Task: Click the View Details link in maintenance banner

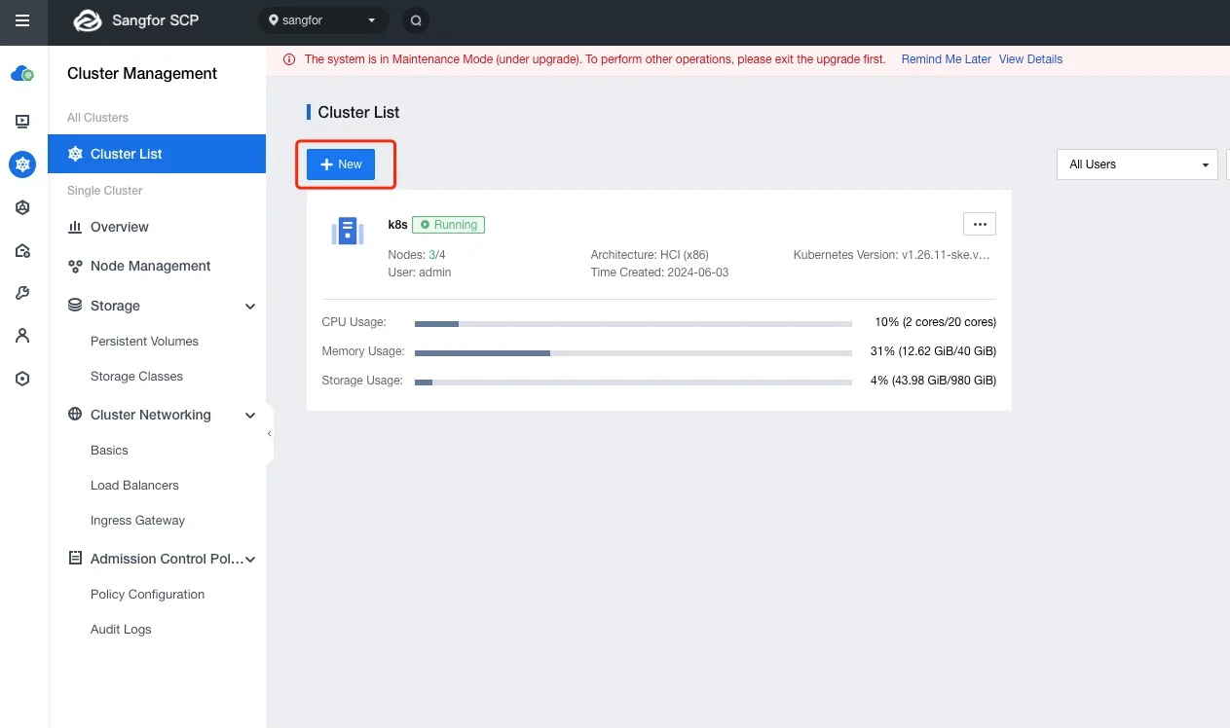Action: (1030, 59)
